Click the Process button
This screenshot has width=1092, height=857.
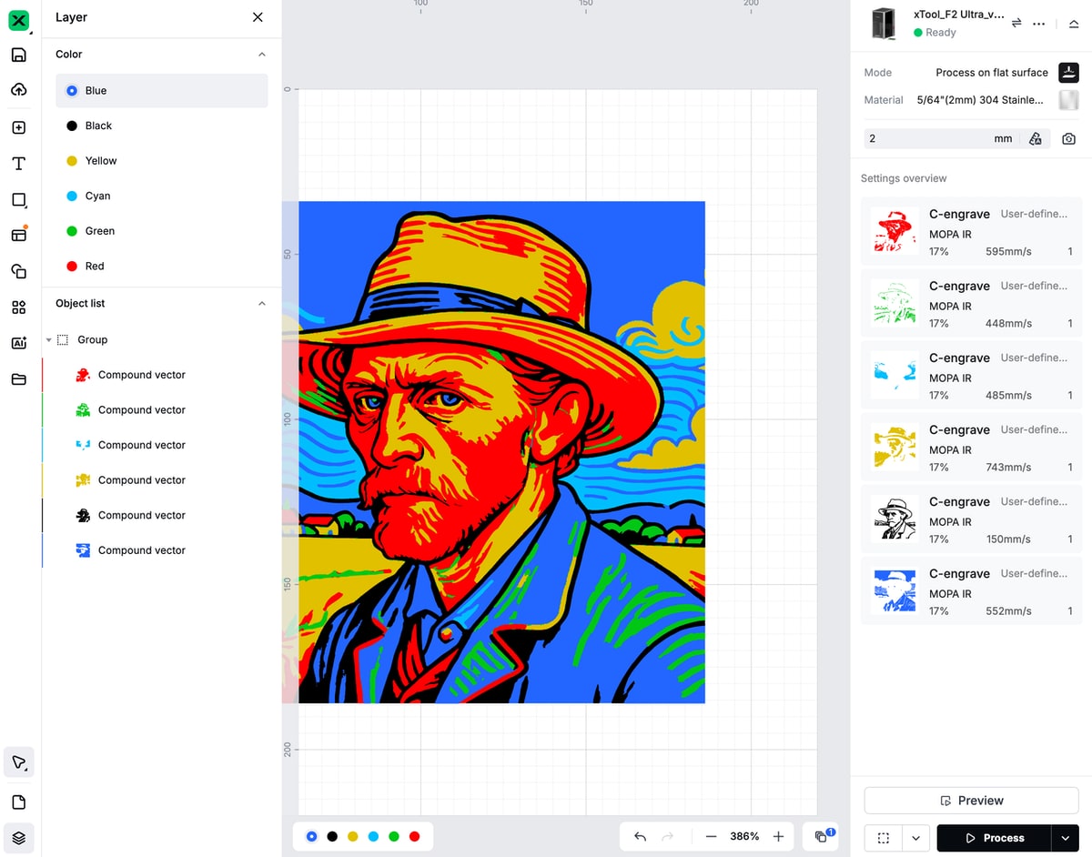(994, 838)
